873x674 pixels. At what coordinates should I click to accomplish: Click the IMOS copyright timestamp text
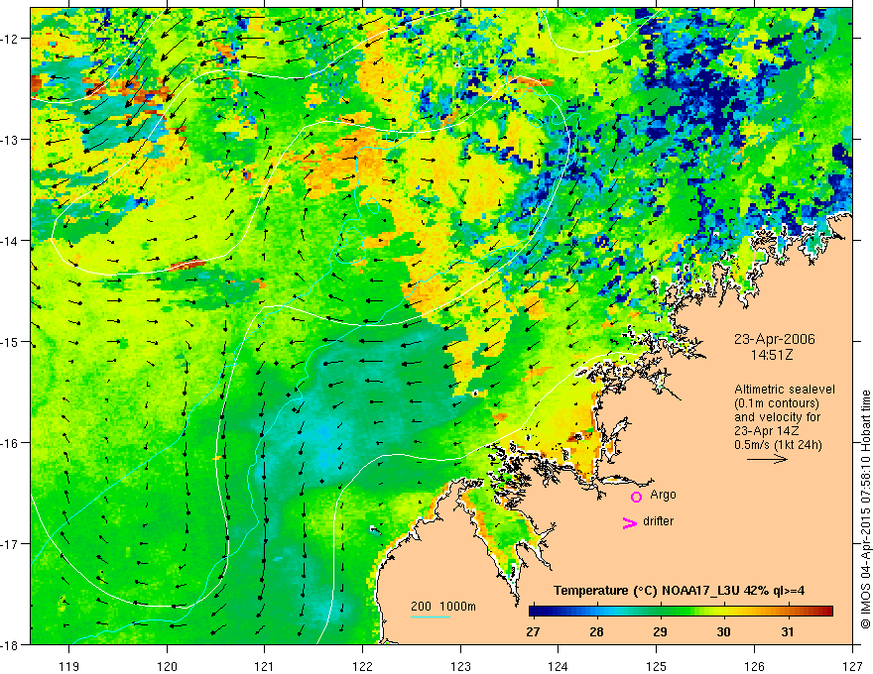pos(865,509)
